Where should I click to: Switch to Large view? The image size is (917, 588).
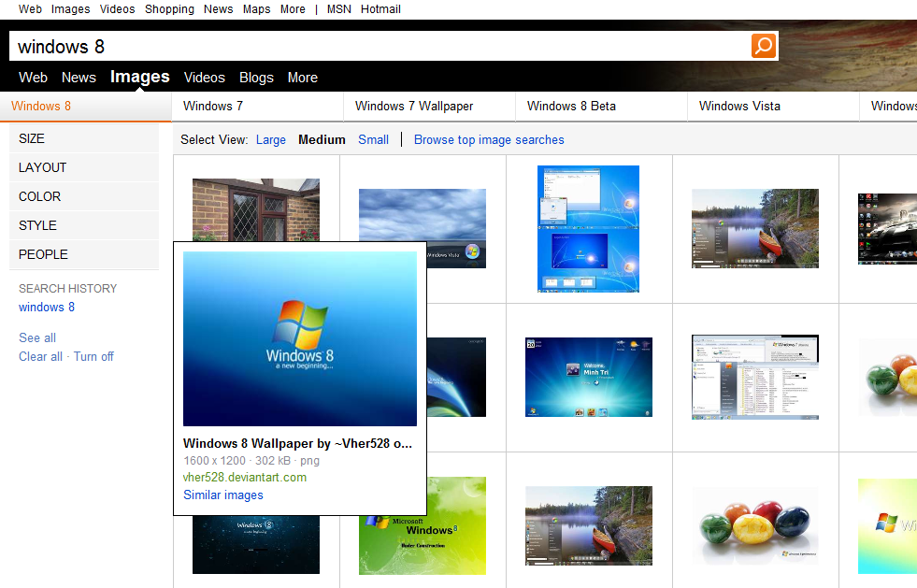pos(271,140)
